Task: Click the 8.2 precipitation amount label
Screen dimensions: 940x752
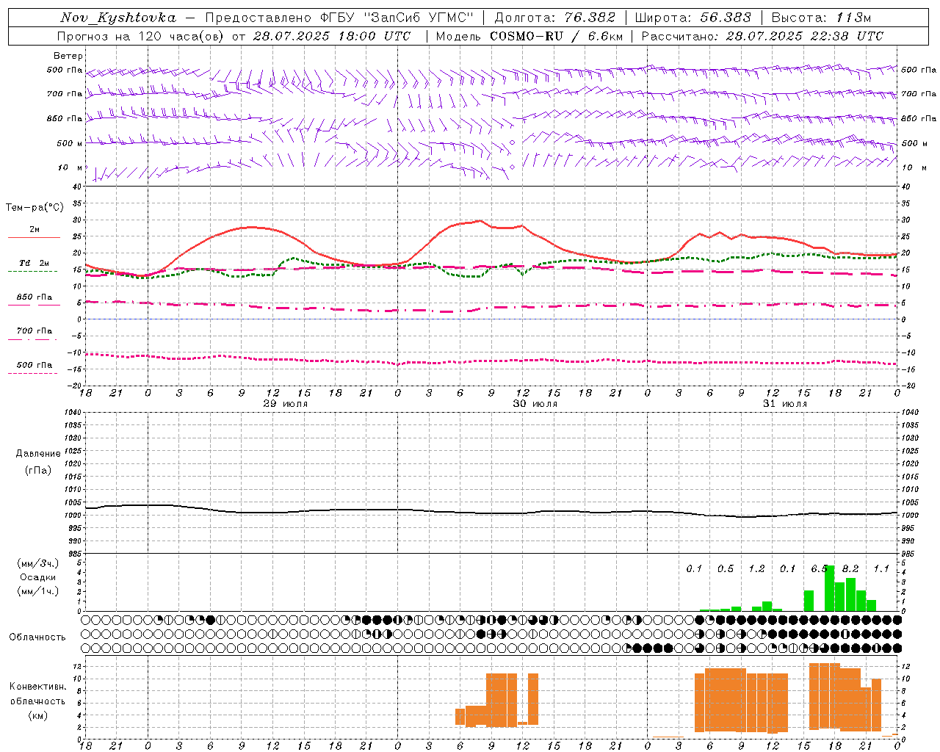Action: click(x=850, y=569)
